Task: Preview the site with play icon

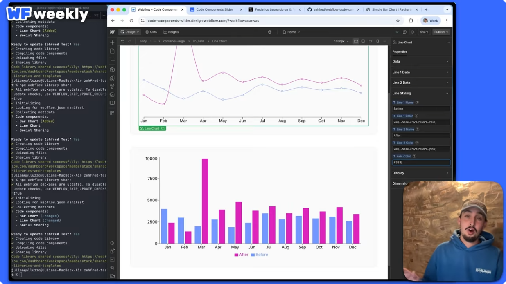Action: (x=413, y=32)
